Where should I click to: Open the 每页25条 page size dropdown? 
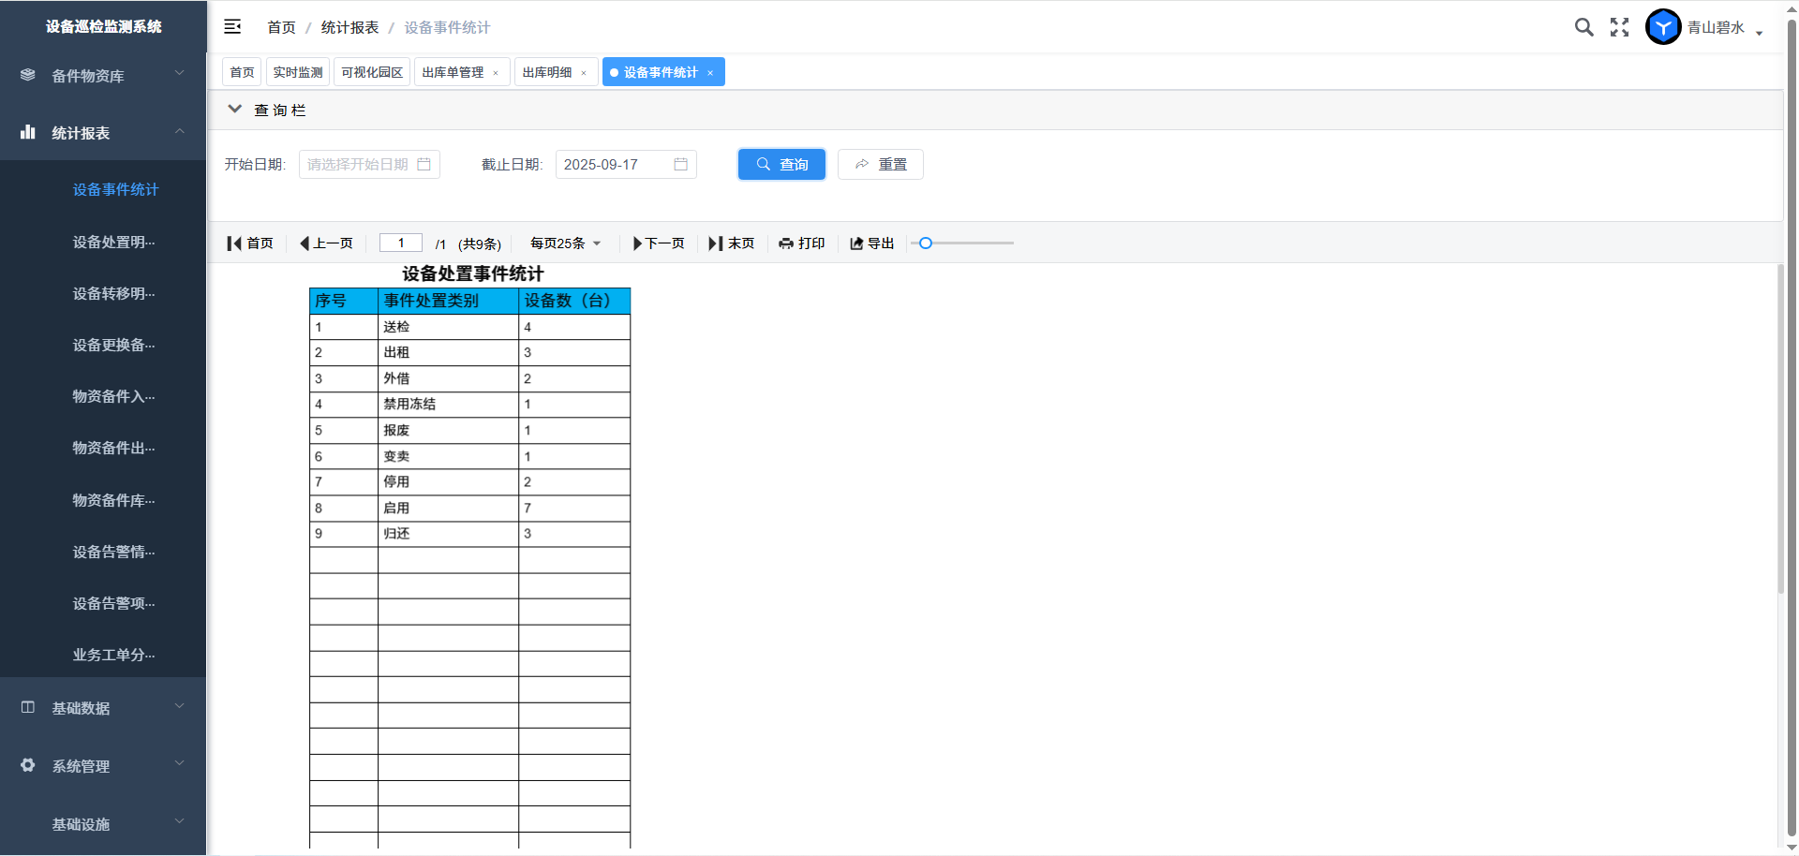(x=565, y=244)
